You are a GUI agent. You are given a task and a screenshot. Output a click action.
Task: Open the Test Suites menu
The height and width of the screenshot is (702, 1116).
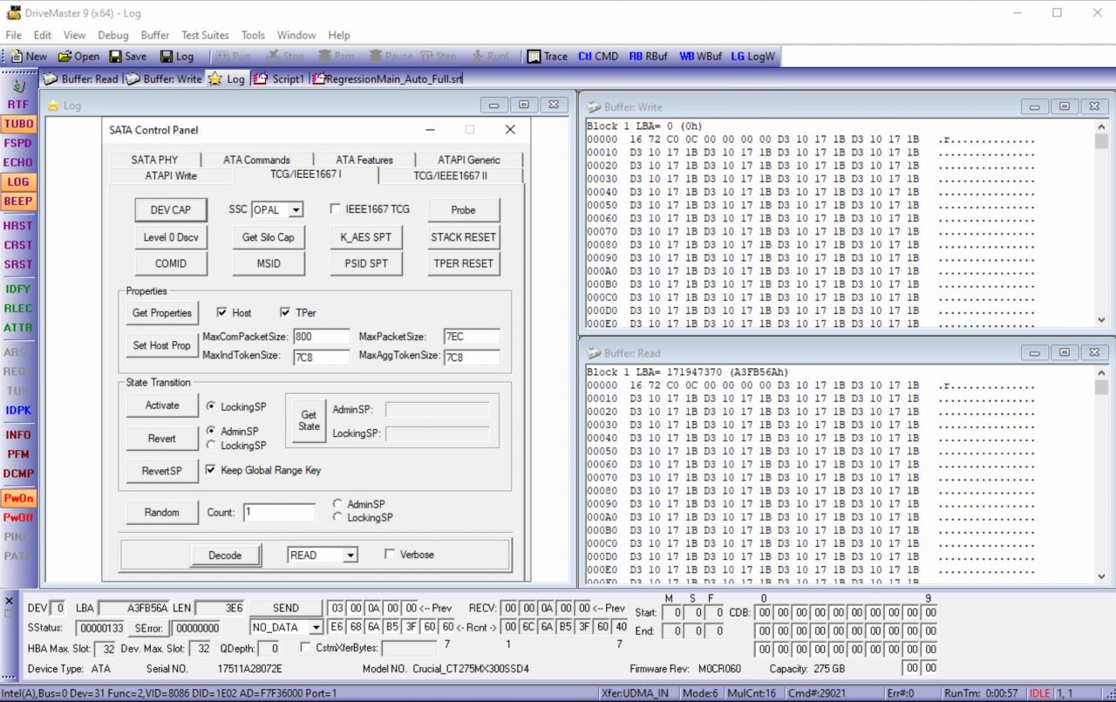205,35
